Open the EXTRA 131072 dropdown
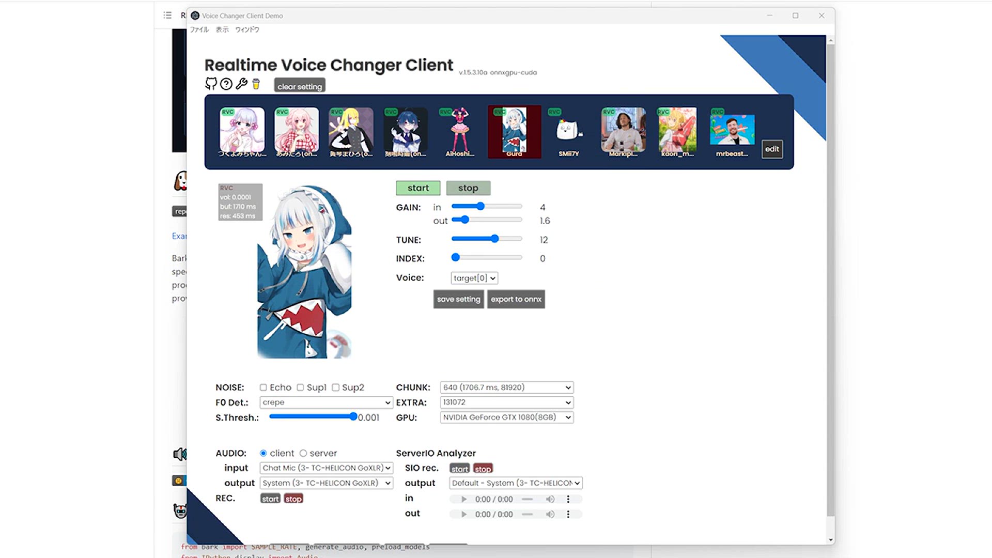Image resolution: width=992 pixels, height=558 pixels. tap(507, 402)
